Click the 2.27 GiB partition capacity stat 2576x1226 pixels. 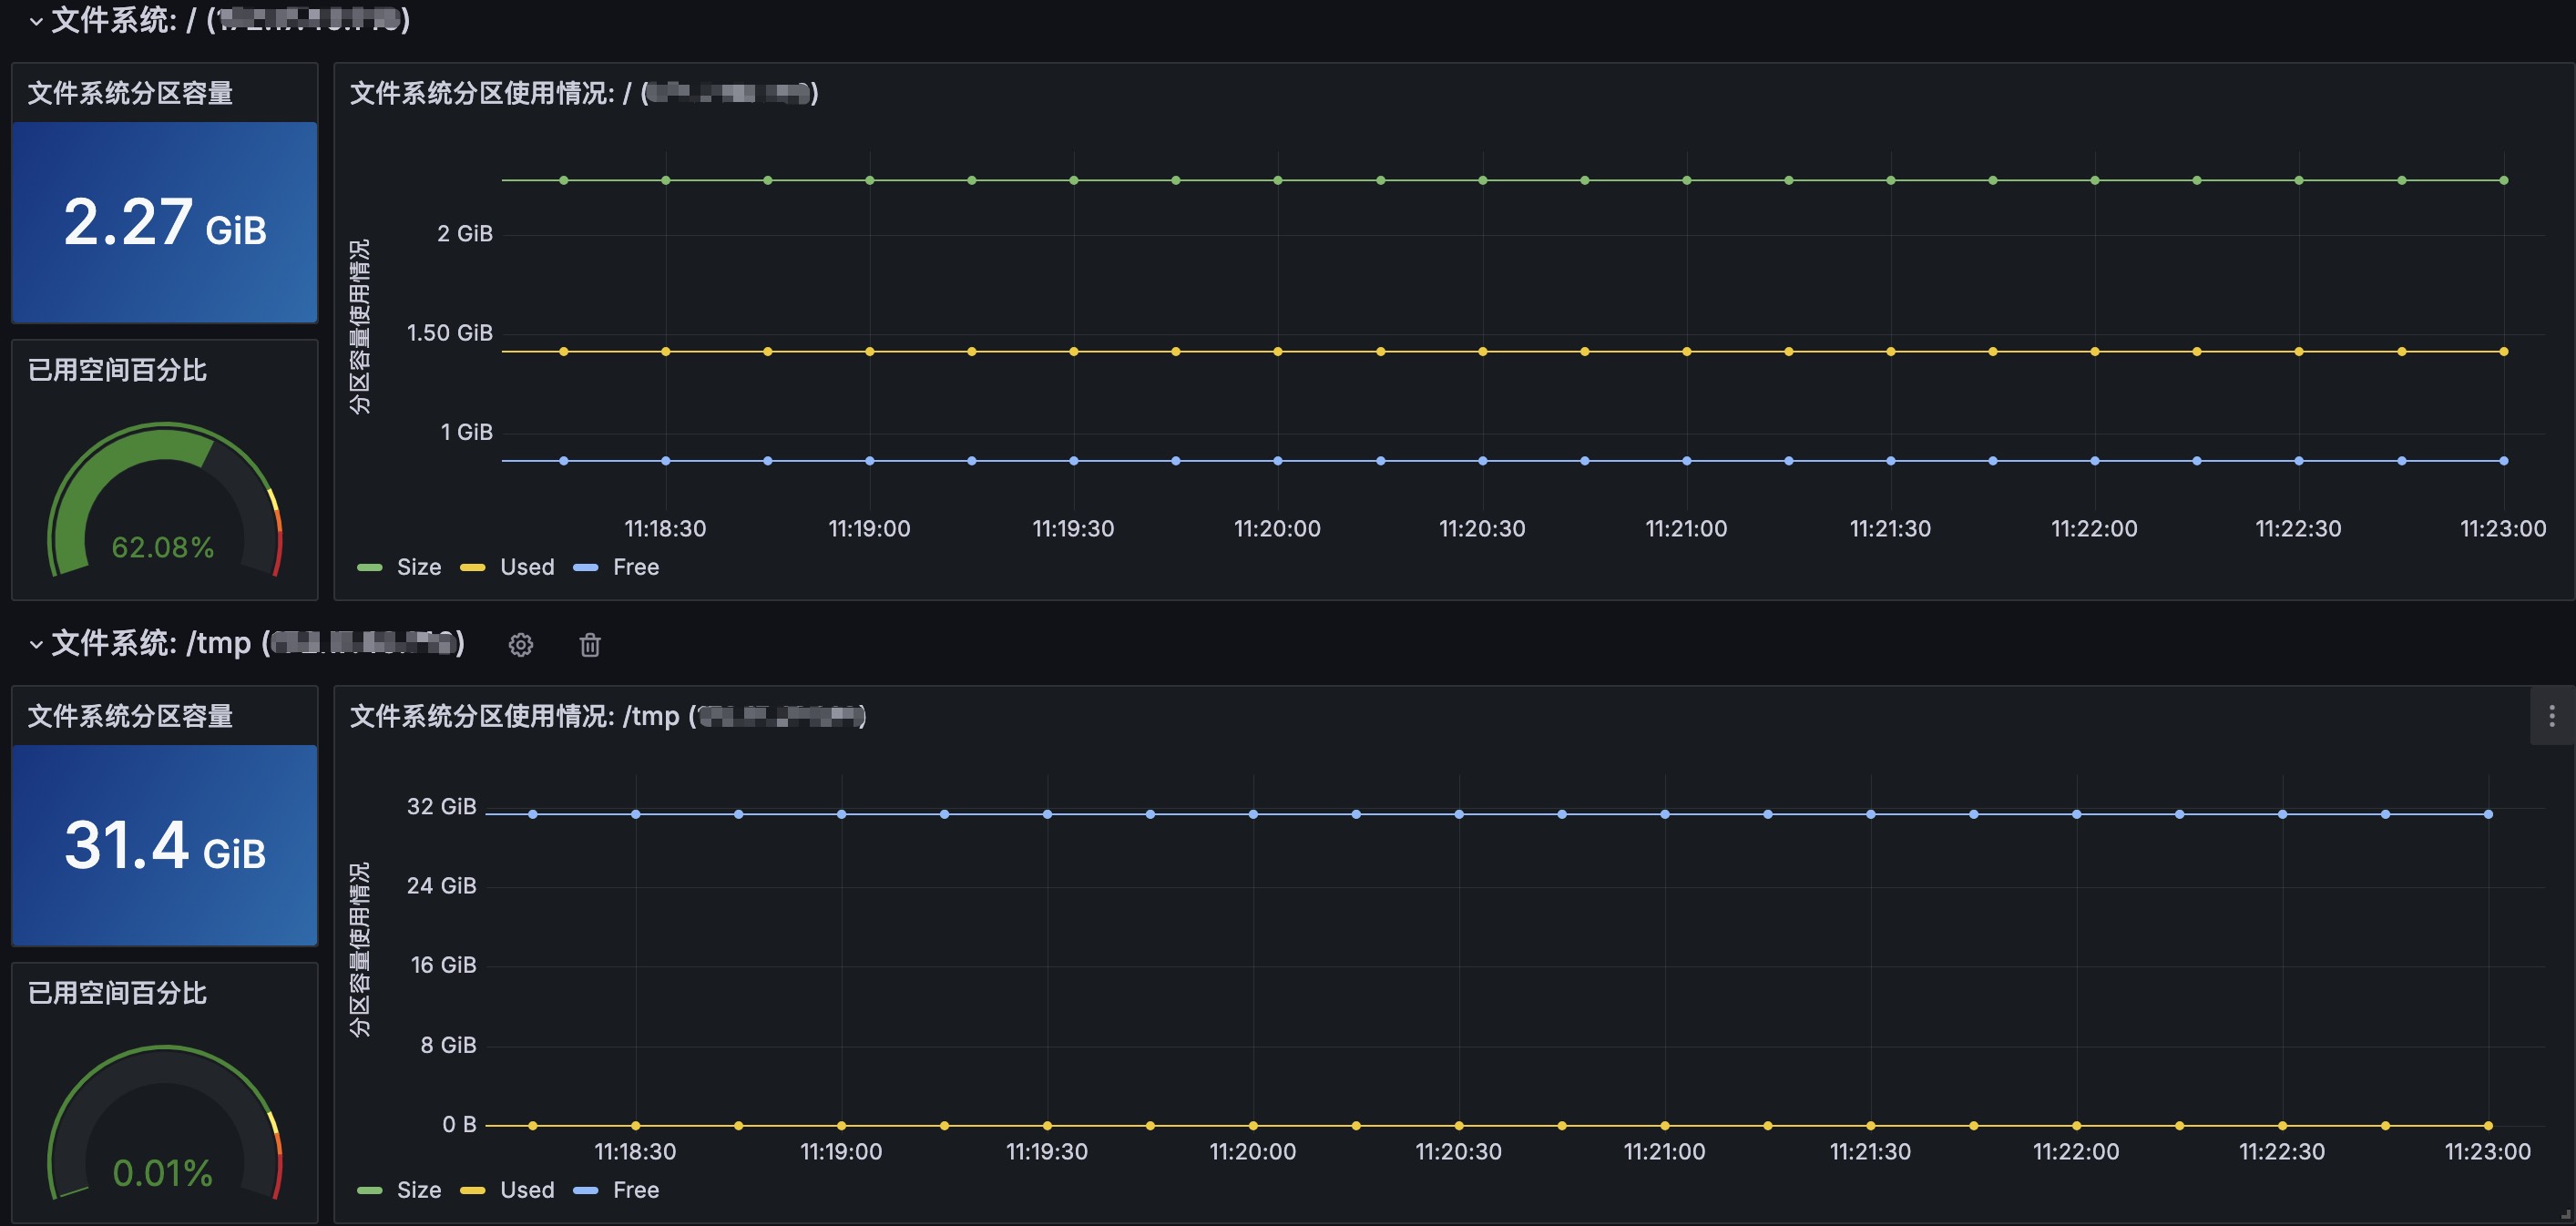[165, 222]
